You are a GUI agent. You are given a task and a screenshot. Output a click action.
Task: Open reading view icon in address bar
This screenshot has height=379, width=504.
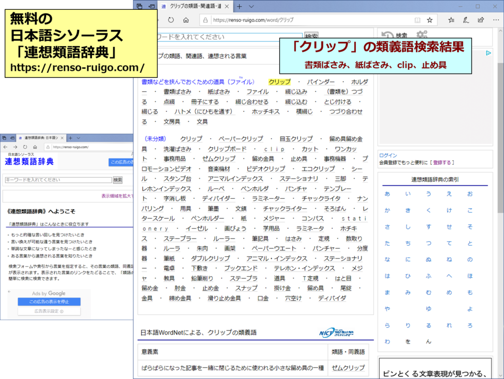(x=417, y=20)
